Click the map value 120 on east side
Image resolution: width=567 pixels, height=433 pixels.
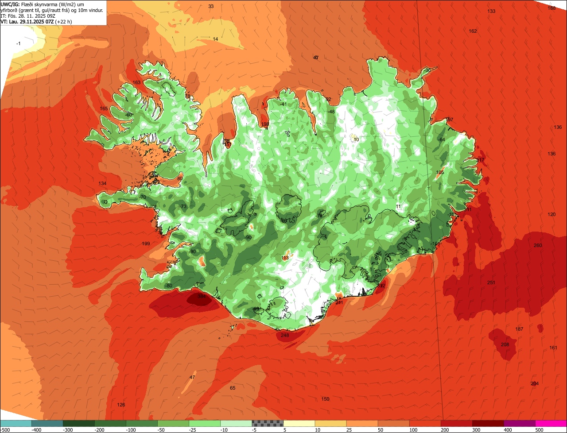pyautogui.click(x=551, y=214)
